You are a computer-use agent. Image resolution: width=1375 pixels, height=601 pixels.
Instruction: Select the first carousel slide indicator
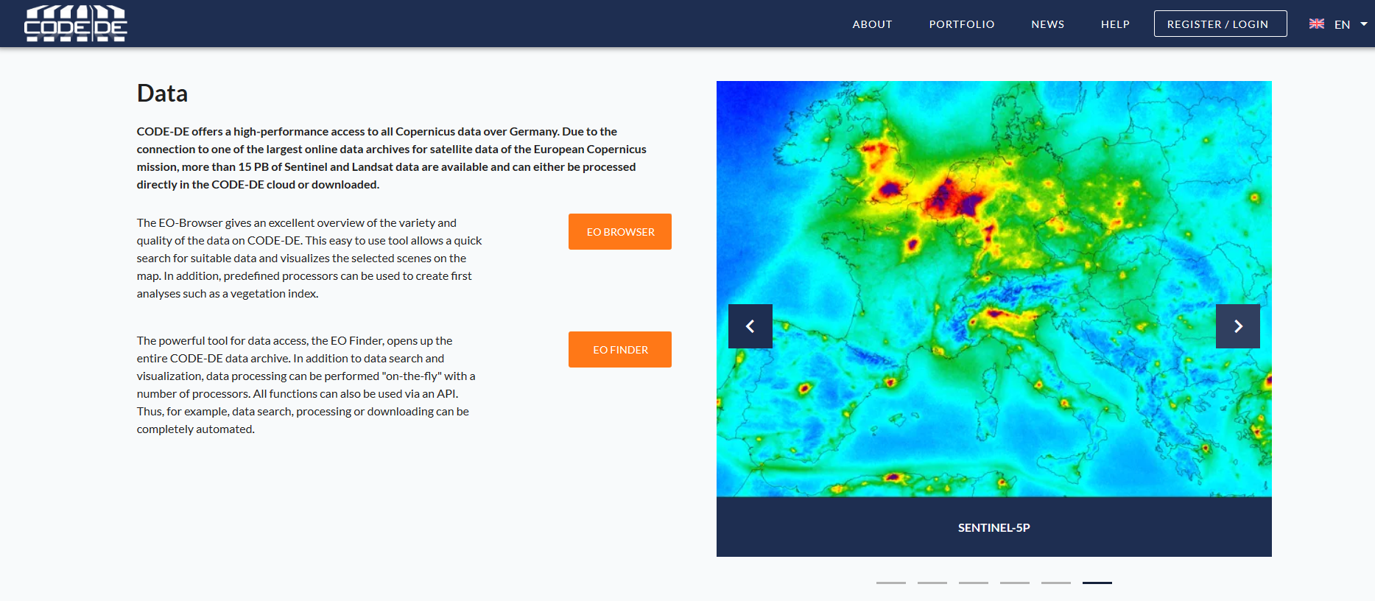890,583
